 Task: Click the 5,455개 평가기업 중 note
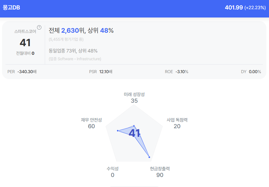[x=66, y=39]
